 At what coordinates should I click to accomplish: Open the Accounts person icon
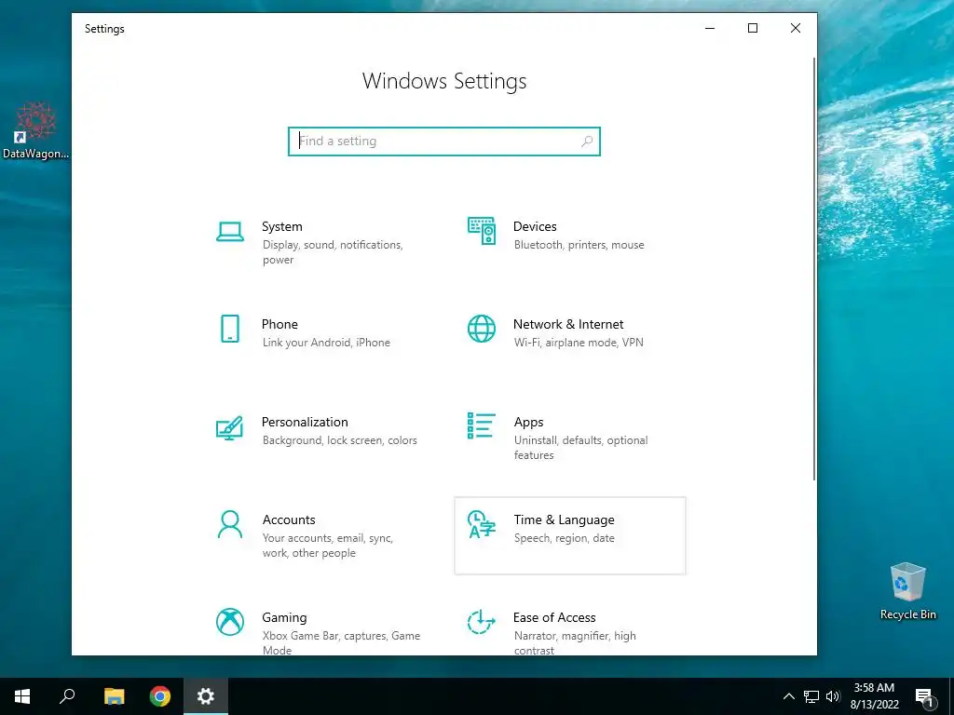tap(230, 524)
